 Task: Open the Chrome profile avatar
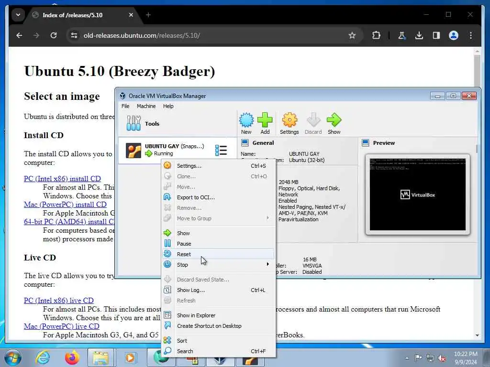click(454, 35)
